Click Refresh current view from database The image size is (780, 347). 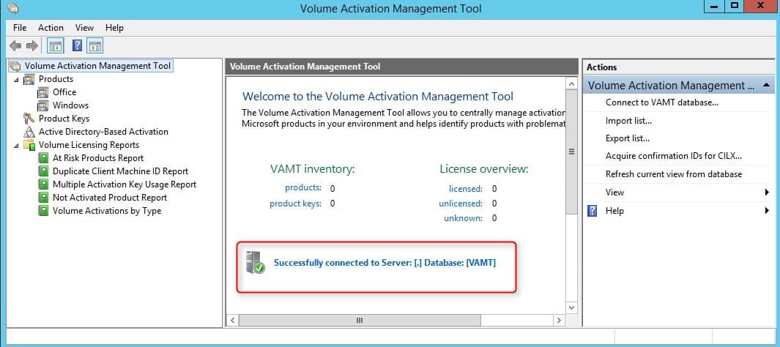[674, 174]
